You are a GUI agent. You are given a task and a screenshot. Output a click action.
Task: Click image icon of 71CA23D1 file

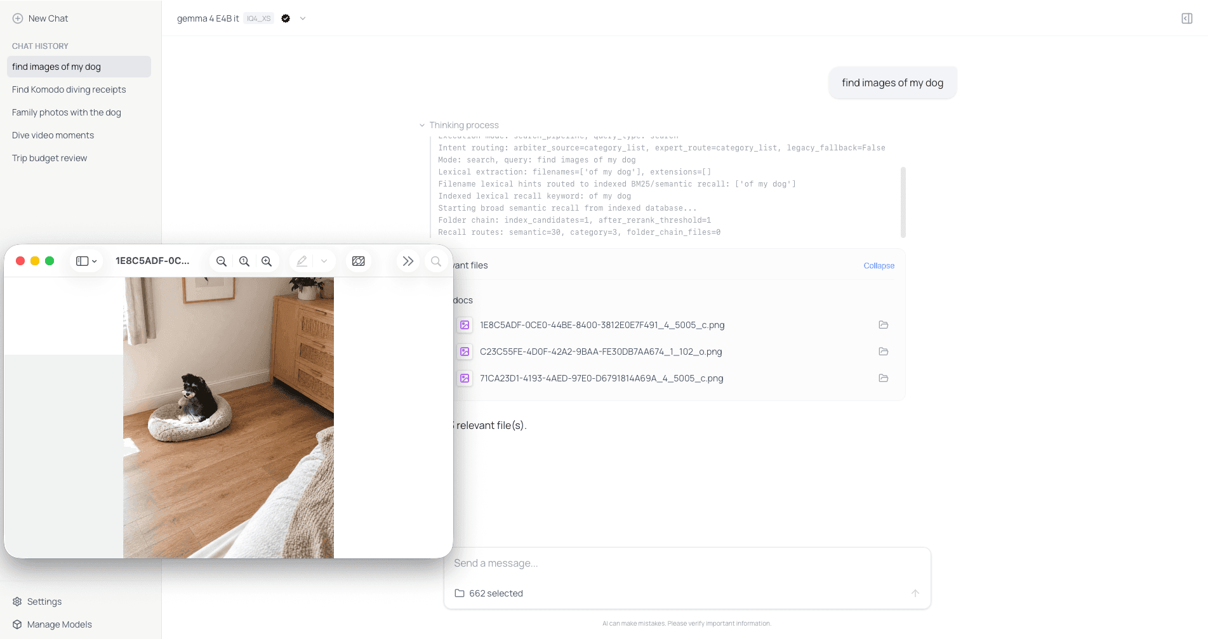pos(465,378)
